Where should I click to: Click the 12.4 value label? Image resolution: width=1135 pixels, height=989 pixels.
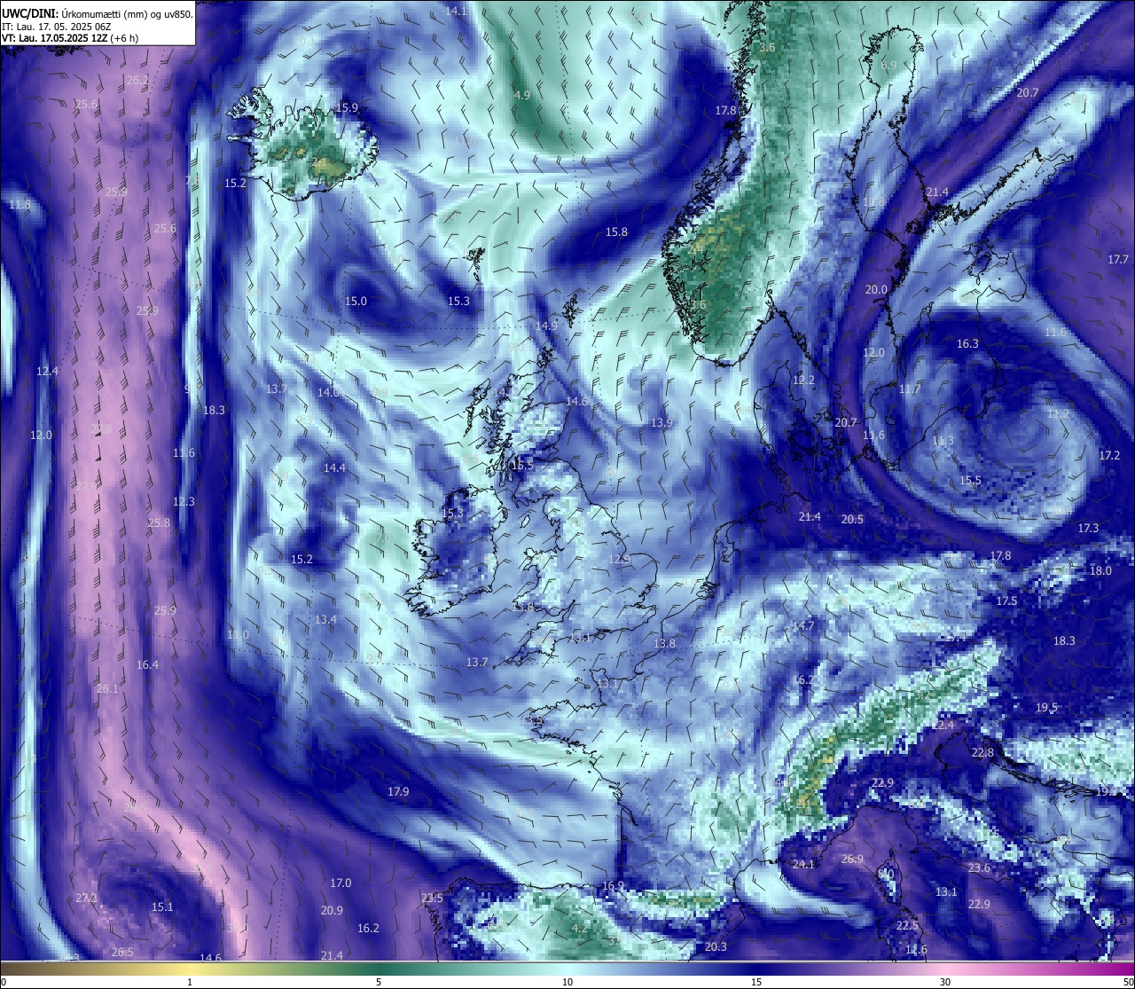[x=48, y=371]
